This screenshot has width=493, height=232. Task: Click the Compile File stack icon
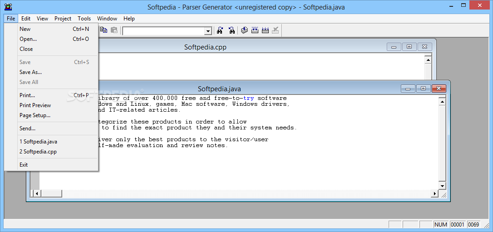tap(245, 30)
